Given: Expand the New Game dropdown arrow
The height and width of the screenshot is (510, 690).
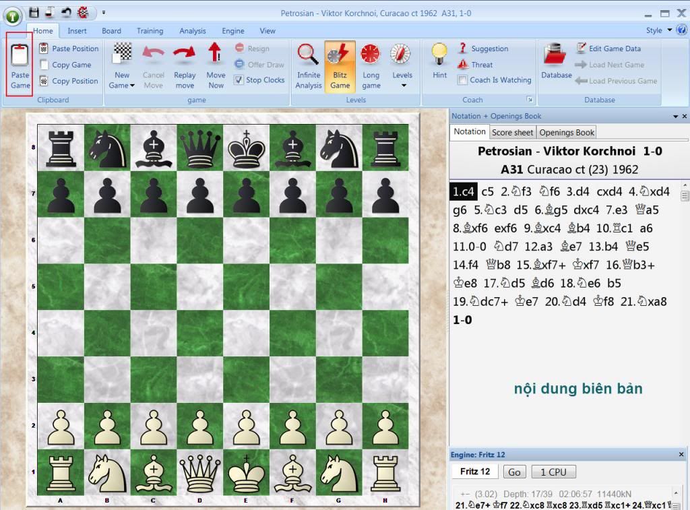Looking at the screenshot, I should 132,86.
